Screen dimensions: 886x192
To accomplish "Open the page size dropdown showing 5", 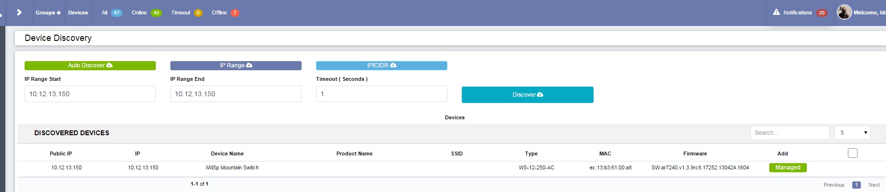I will point(852,133).
